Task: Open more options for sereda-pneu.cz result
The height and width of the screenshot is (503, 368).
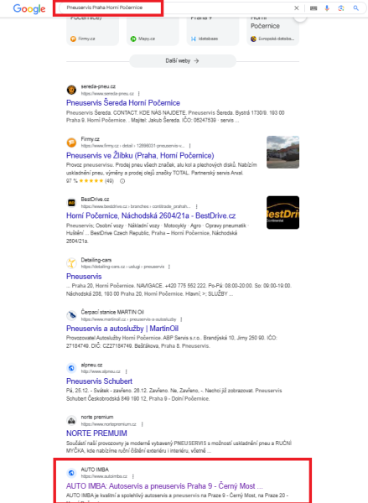Action: point(139,94)
